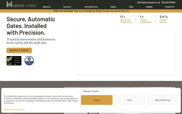Click the '5.6 % Client Rating' statistic
Image resolution: width=182 pixels, height=114 pixels.
click(164, 19)
